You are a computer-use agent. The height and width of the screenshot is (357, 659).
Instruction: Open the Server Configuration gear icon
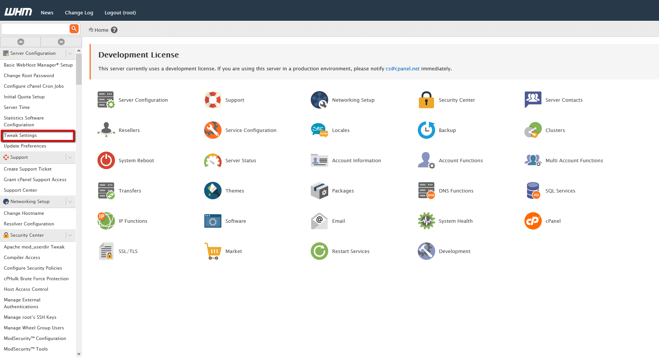click(106, 100)
